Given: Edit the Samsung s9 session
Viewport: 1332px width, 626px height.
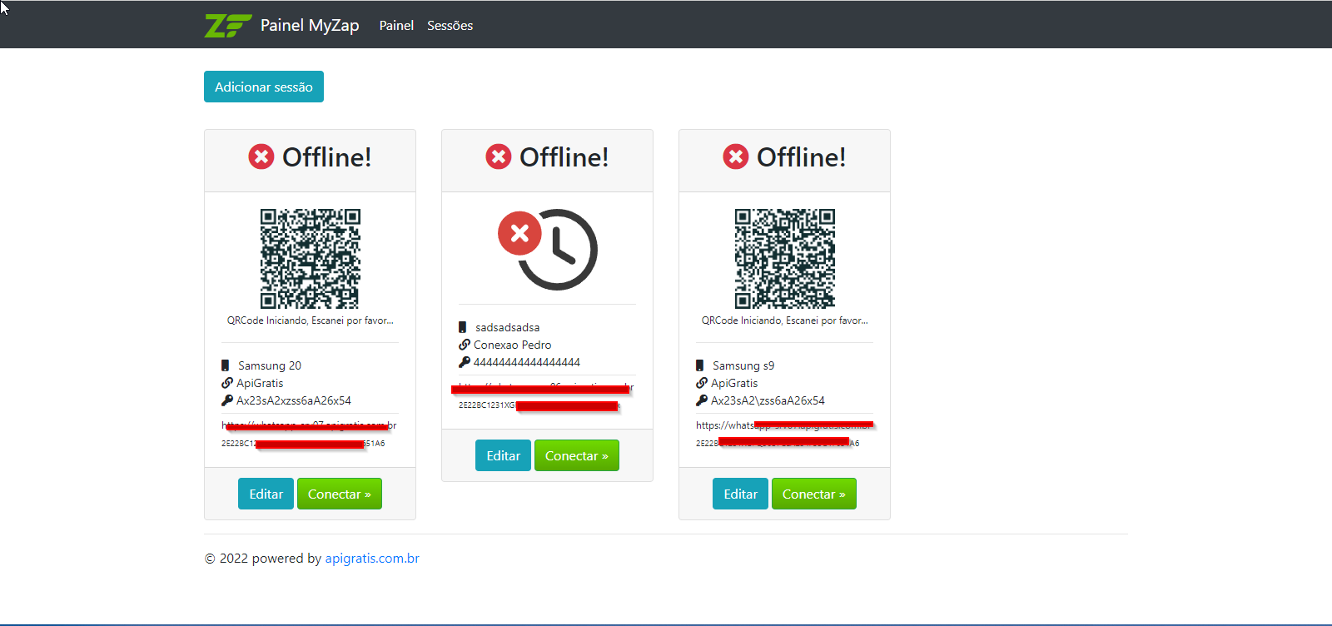Looking at the screenshot, I should [x=741, y=494].
